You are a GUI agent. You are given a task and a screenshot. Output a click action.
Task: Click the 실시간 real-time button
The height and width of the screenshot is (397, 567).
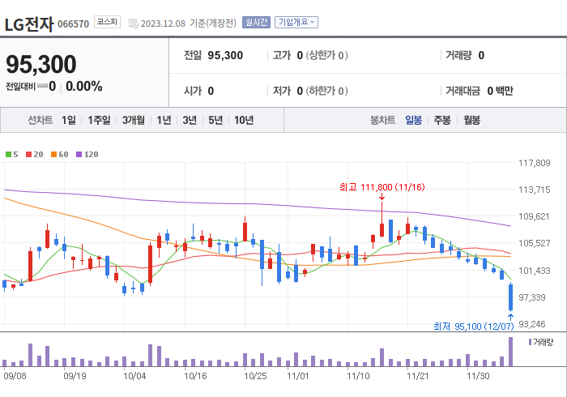pyautogui.click(x=256, y=23)
